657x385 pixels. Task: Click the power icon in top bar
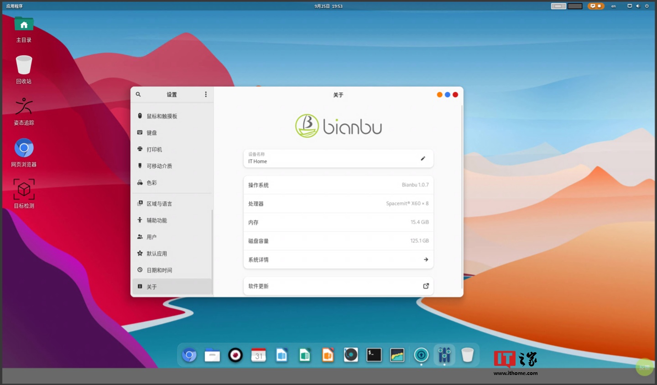[647, 6]
